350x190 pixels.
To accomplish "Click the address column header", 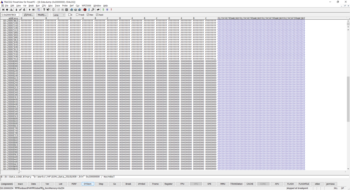I will pyautogui.click(x=13, y=18).
